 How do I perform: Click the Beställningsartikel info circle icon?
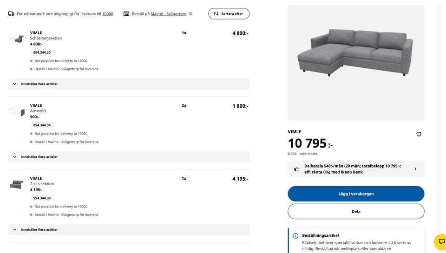point(295,236)
